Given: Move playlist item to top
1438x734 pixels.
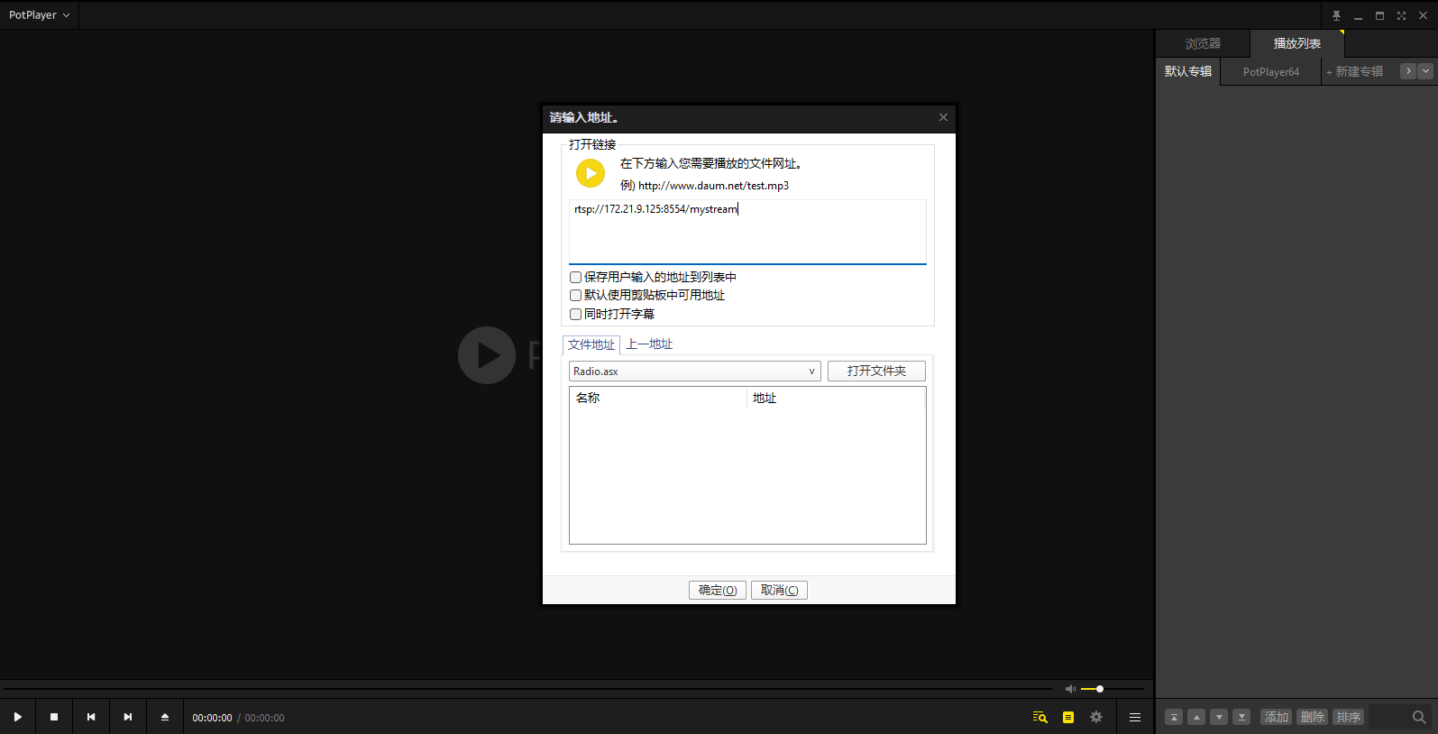Looking at the screenshot, I should coord(1174,717).
